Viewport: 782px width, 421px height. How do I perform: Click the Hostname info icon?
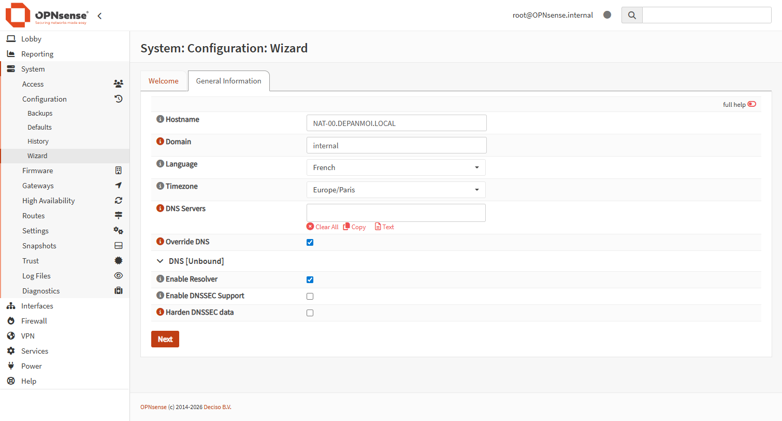coord(160,119)
